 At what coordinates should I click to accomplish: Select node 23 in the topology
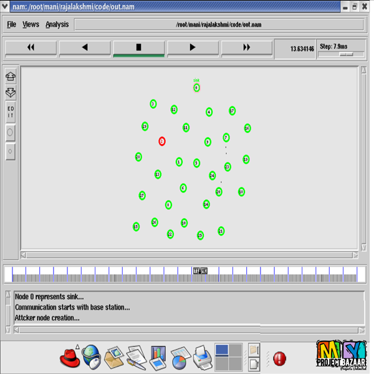pyautogui.click(x=228, y=166)
